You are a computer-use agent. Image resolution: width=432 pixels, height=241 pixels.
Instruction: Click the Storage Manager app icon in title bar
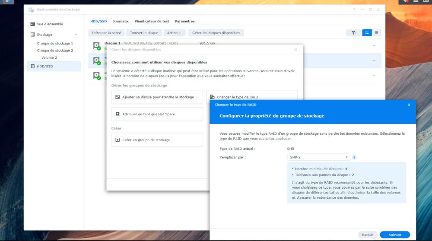coord(31,10)
